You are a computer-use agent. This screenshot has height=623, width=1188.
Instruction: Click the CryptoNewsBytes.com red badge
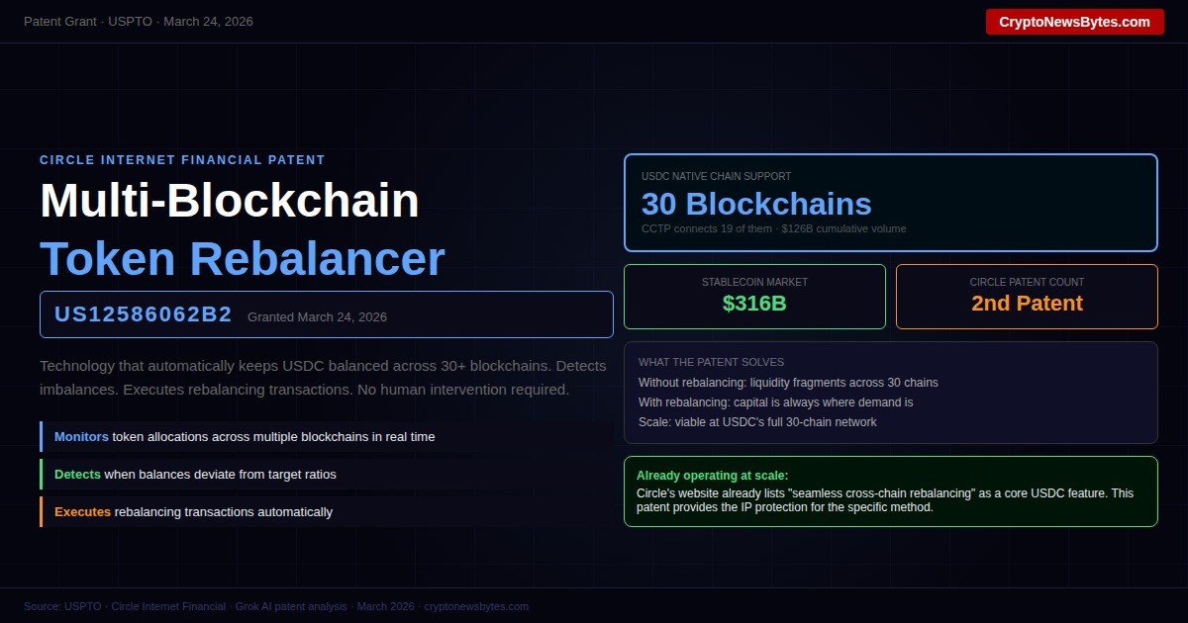[1074, 22]
